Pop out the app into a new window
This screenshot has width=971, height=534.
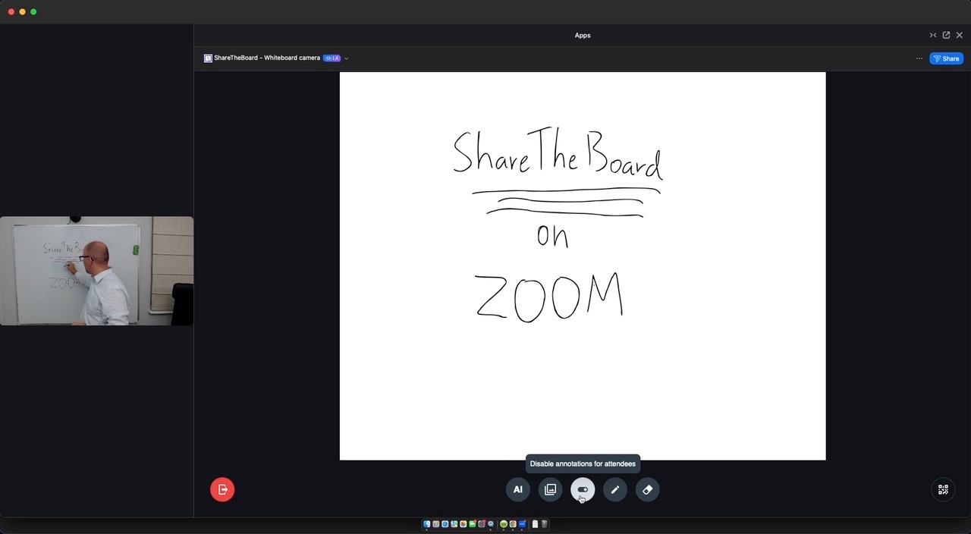click(945, 35)
